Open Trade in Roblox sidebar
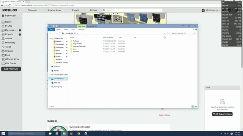This screenshot has height=136, width=243. pyautogui.click(x=6, y=47)
